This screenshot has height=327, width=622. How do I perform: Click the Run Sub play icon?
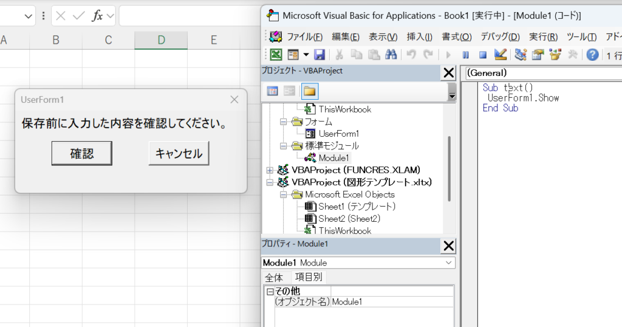tap(448, 55)
